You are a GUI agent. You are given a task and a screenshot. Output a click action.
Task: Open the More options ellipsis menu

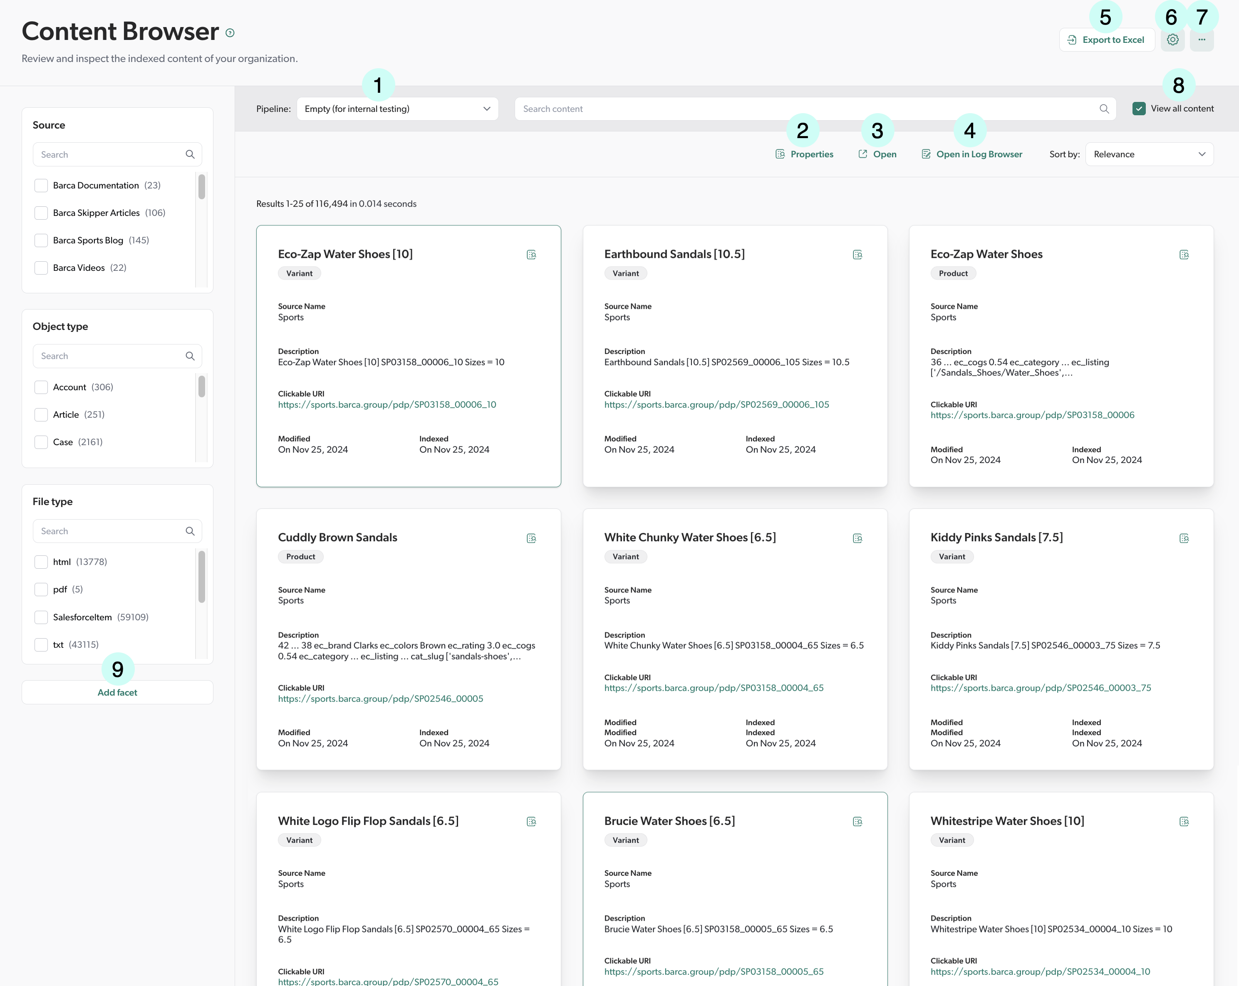(1202, 40)
